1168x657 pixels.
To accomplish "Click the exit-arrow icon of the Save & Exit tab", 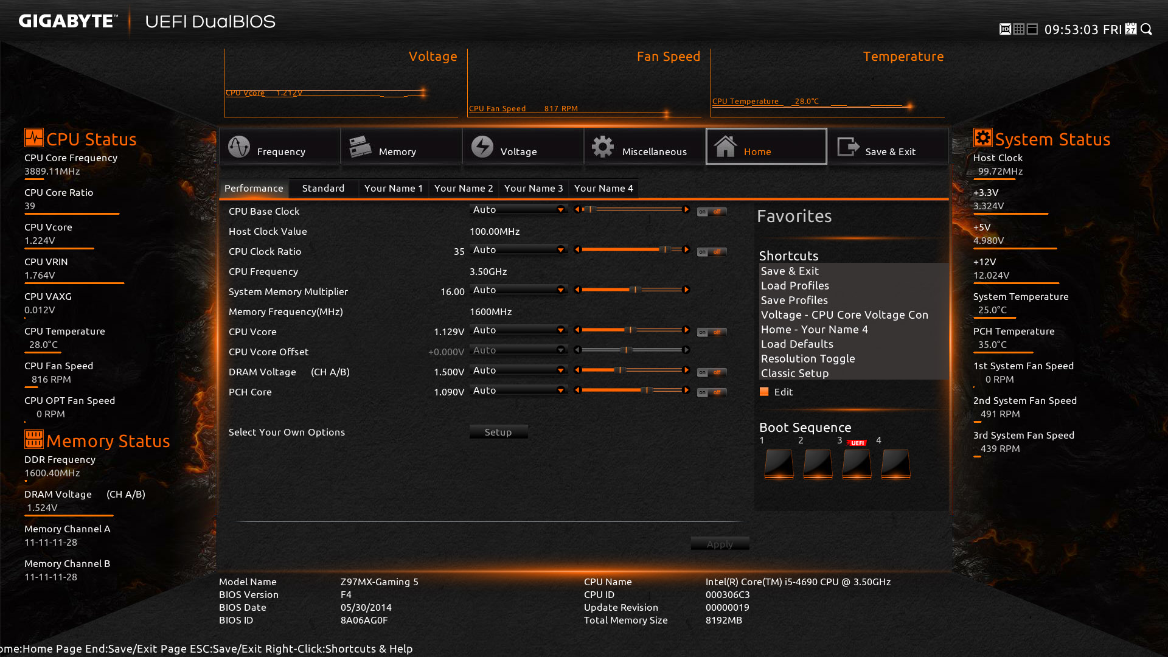I will pyautogui.click(x=848, y=147).
